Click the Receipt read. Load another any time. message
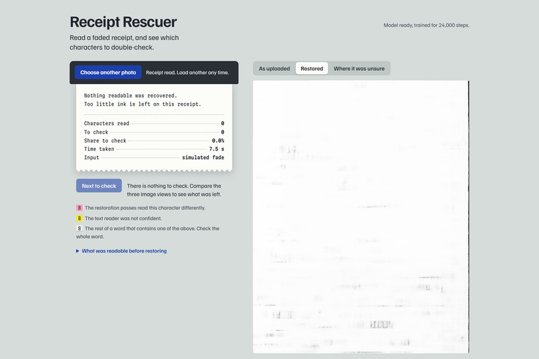 (187, 72)
